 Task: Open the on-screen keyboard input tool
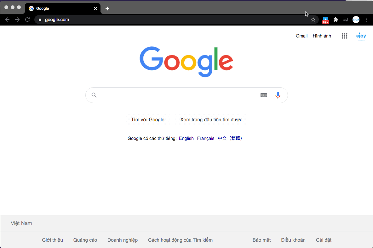[x=264, y=95]
